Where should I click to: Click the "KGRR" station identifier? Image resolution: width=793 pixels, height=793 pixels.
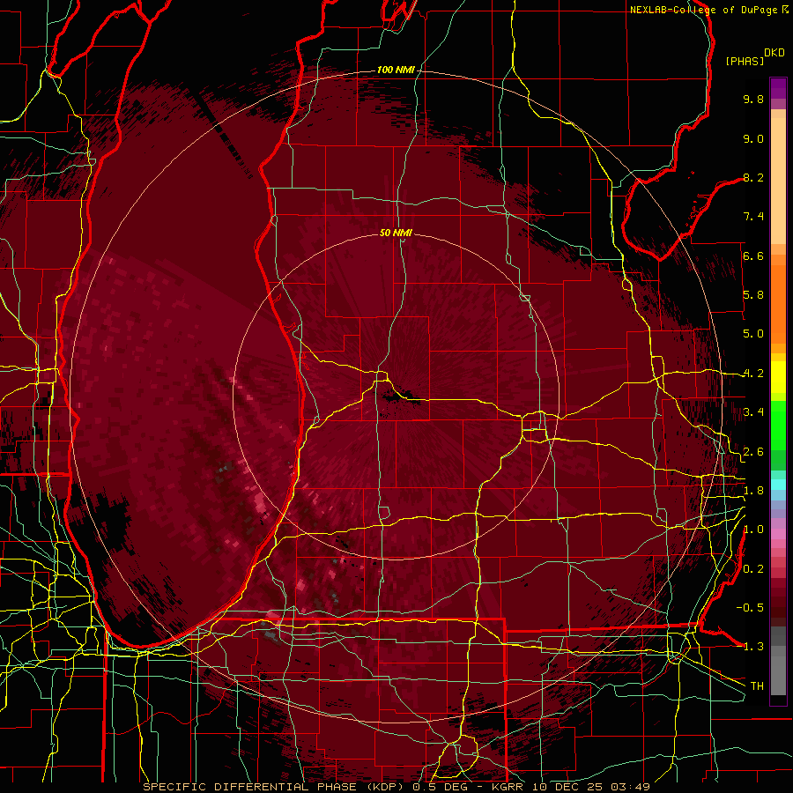508,787
